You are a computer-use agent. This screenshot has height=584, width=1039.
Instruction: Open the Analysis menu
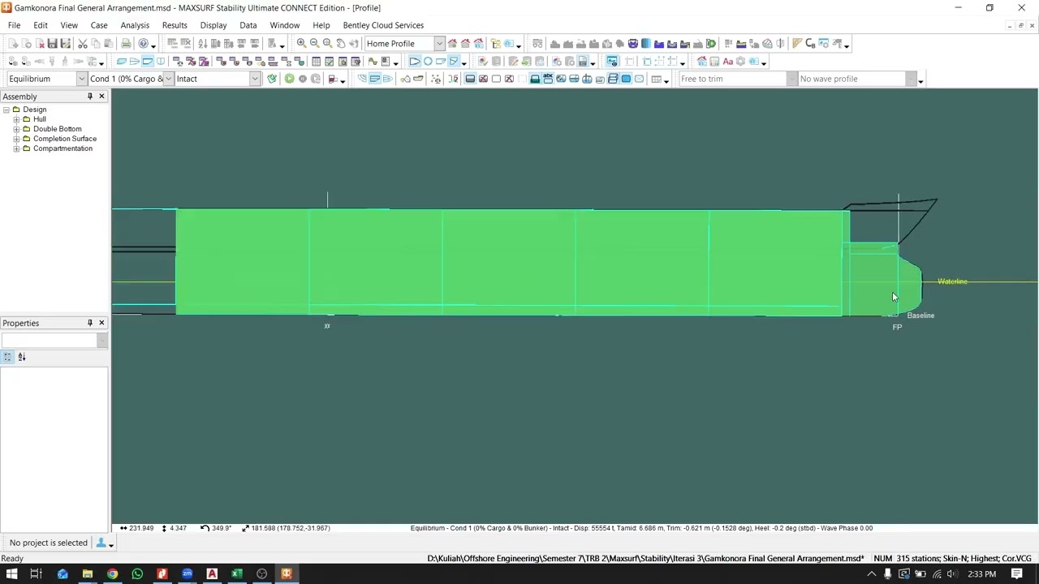(x=135, y=25)
